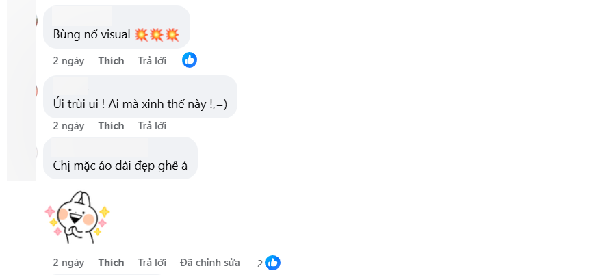This screenshot has height=275, width=594.
Task: Open the "2 ngày" timestamp below the sticker
Action: pos(68,263)
